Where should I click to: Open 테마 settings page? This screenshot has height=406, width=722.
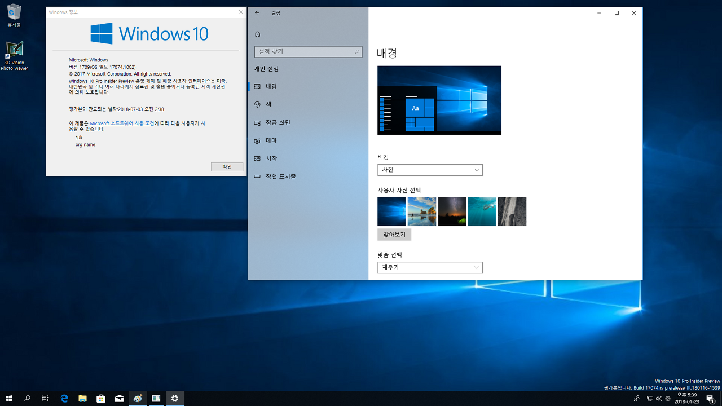[x=308, y=140]
